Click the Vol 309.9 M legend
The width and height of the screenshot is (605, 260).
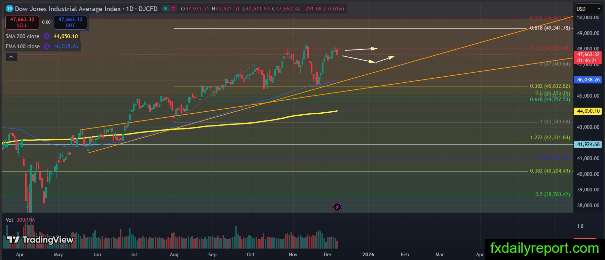[20, 220]
